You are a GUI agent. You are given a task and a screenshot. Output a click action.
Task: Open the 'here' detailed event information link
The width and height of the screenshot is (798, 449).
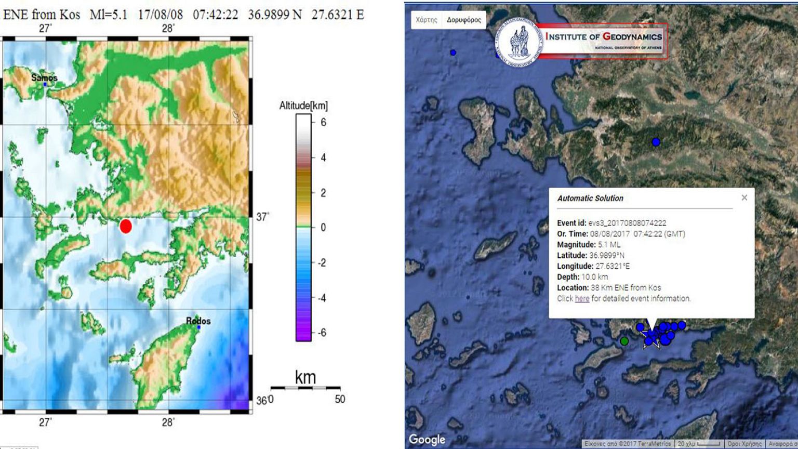(582, 298)
